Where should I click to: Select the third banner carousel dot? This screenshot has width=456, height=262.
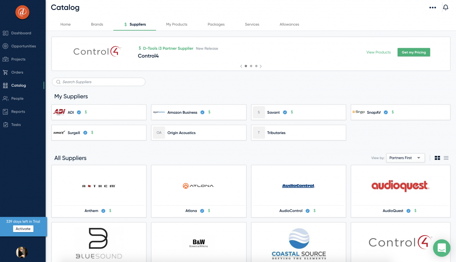coord(256,66)
